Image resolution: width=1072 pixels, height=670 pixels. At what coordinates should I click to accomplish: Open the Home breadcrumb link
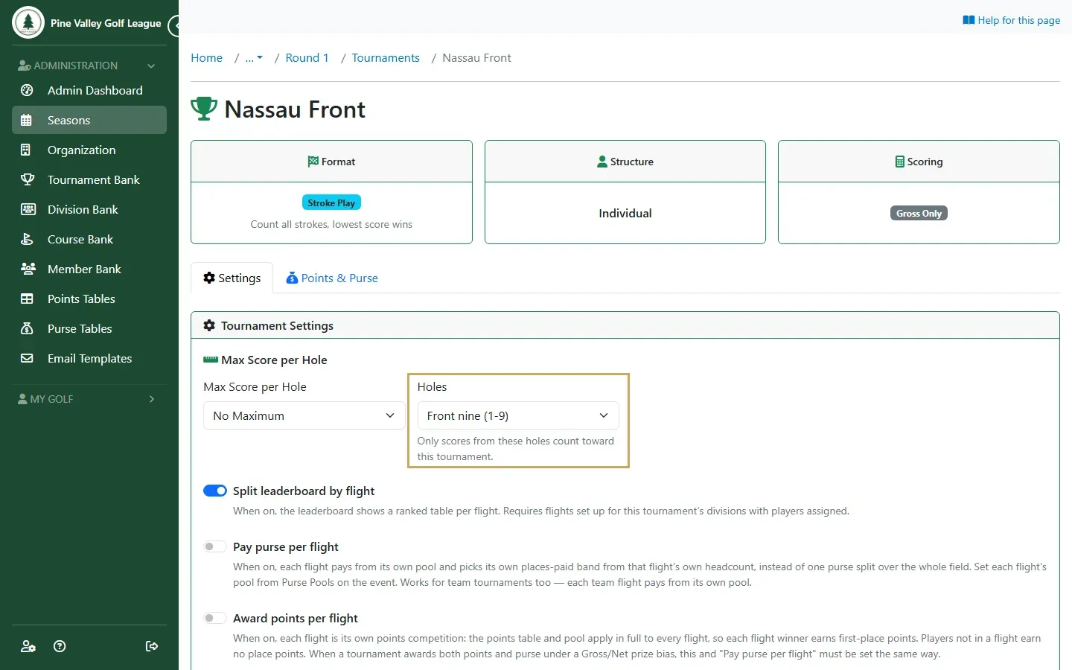[x=206, y=58]
